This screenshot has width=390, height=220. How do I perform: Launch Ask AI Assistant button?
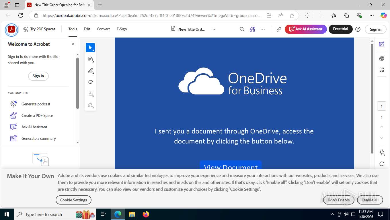pos(306,29)
